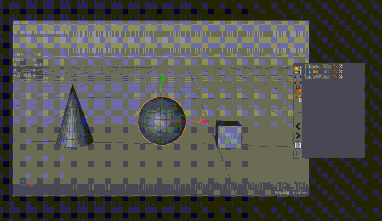
Task: Click the world axis indicator in viewport corner
Action: point(26,181)
